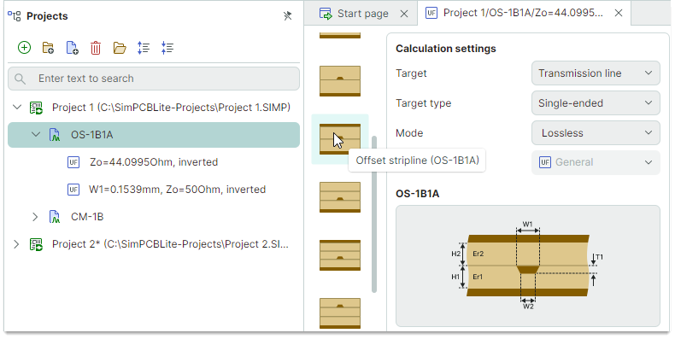Select the bottom structure thumbnail with top trace
The height and width of the screenshot is (339, 675).
(340, 313)
